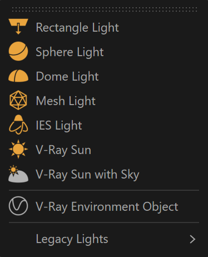Image resolution: width=208 pixels, height=257 pixels.
Task: Click the Rectangle Light downward-arrow icon
Action: pyautogui.click(x=18, y=27)
